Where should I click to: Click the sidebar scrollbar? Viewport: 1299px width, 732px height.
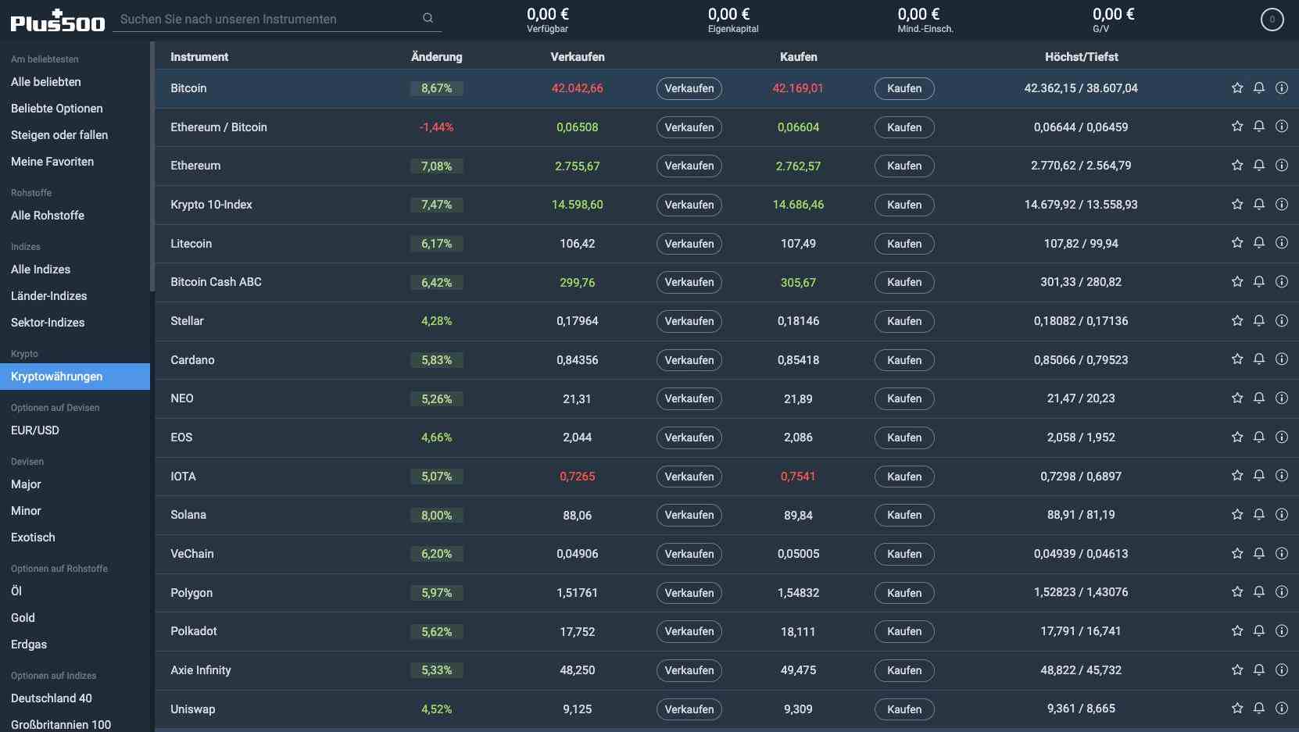click(152, 166)
